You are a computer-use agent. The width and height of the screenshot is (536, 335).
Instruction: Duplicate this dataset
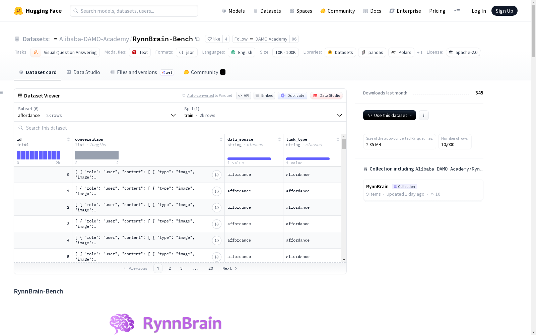click(x=292, y=95)
